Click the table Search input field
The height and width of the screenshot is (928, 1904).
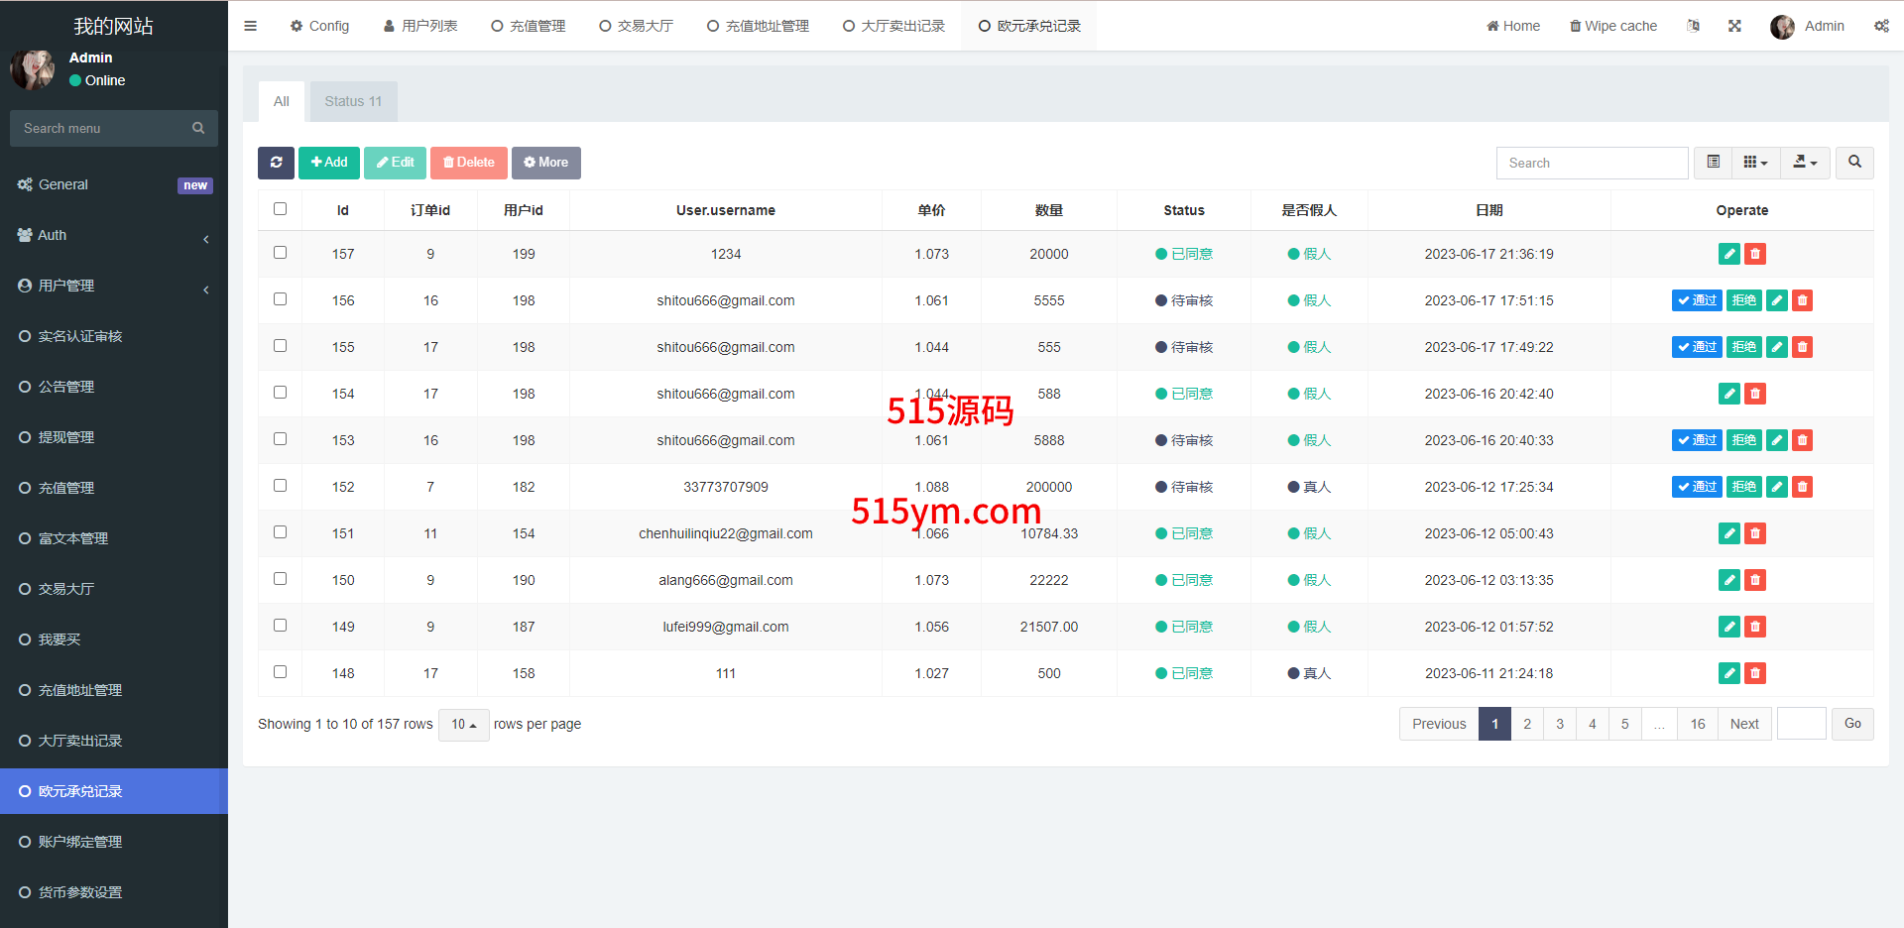tap(1592, 163)
